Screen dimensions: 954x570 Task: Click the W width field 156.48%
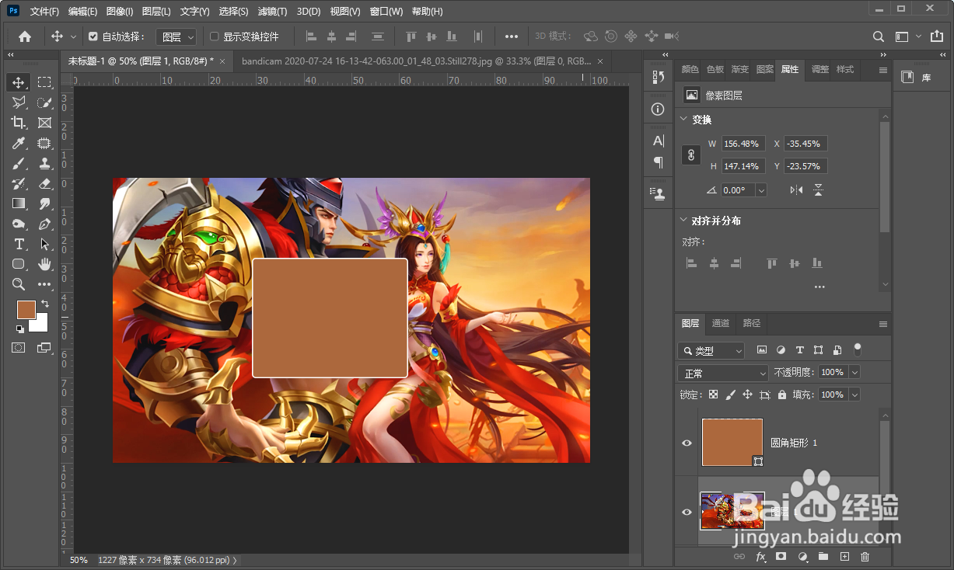(743, 144)
